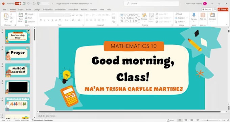
Task: Open the font size combo box
Action: pos(68,15)
